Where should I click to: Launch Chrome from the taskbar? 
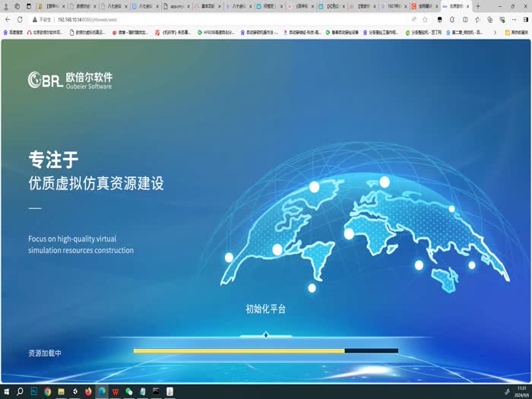point(47,391)
